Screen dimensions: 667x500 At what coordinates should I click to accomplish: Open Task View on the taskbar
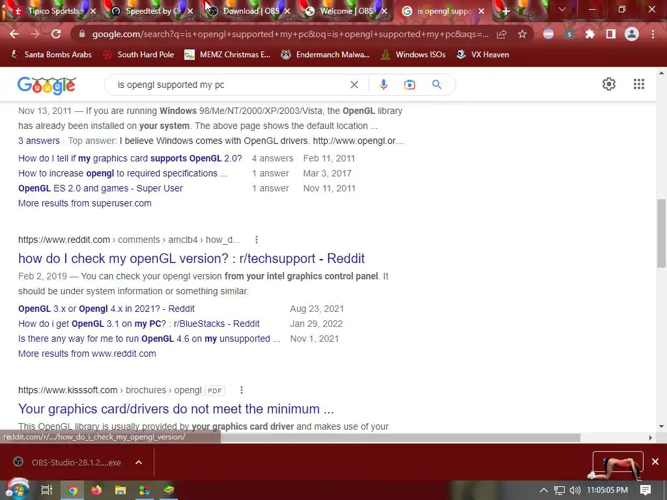tap(47, 490)
